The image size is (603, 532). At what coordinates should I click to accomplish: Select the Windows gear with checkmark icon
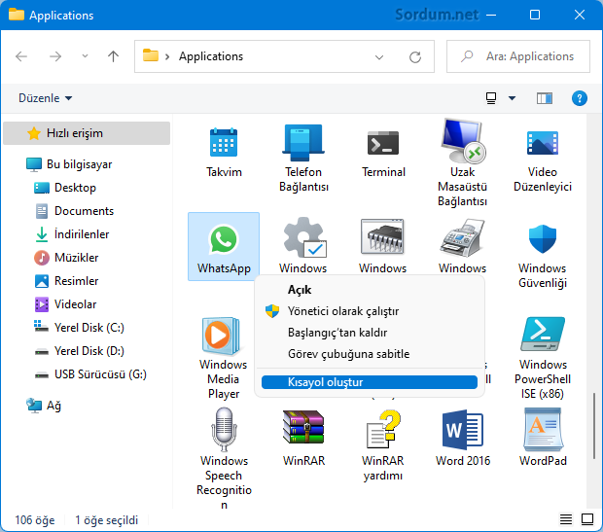(303, 237)
